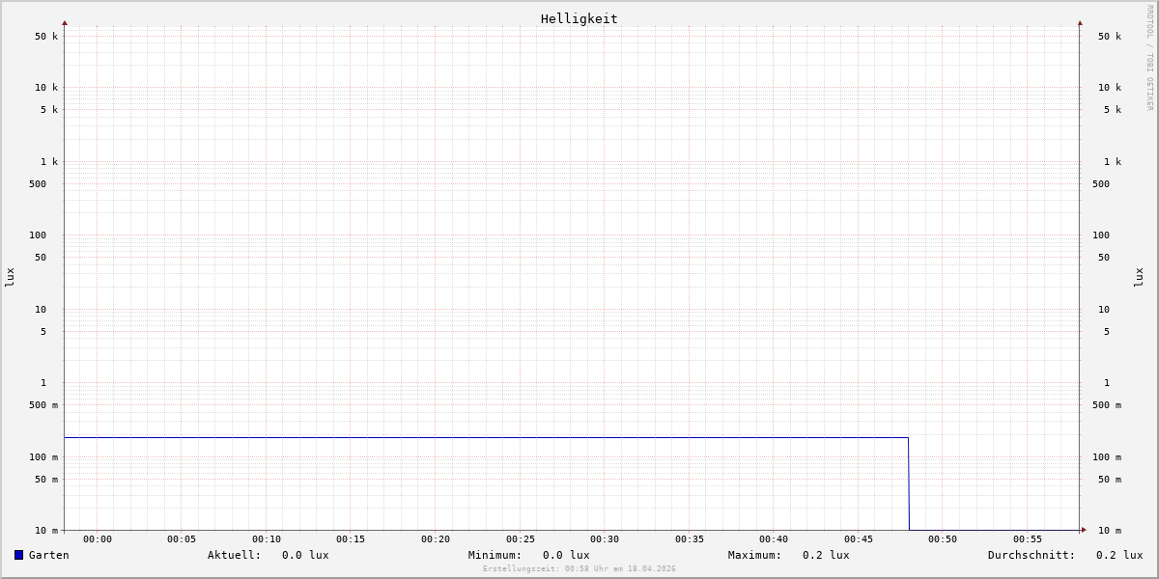Screen dimensions: 1159x579
Task: Select the Aktuell 0.0 lux value
Action: click(305, 555)
